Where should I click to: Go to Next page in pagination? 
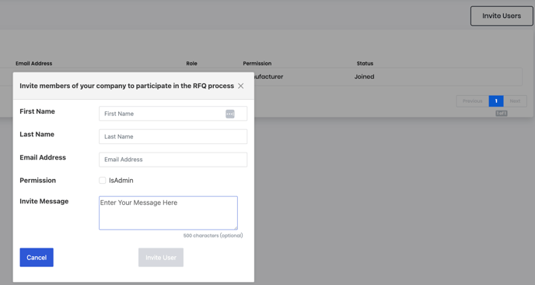(x=515, y=101)
